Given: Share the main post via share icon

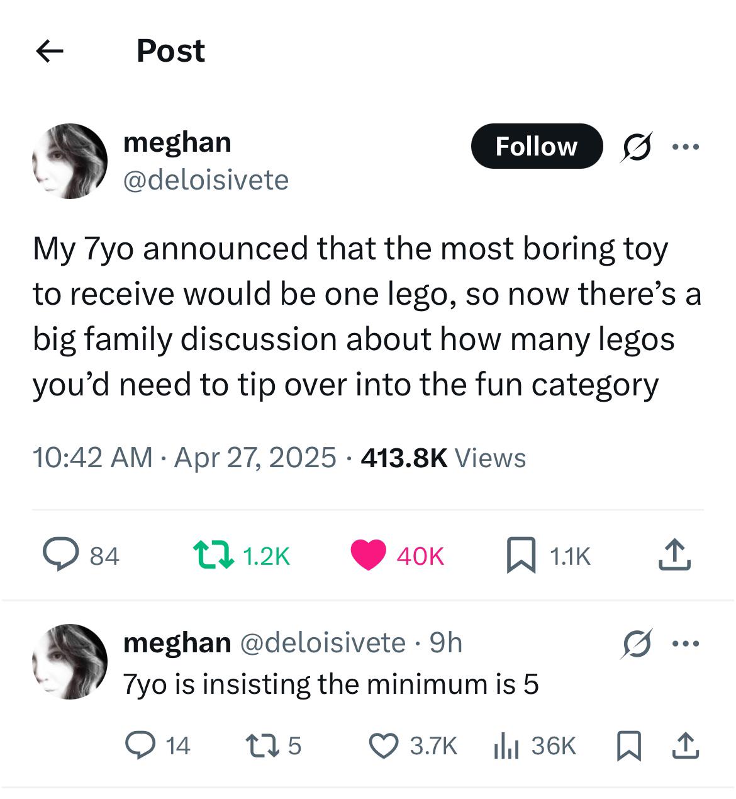Looking at the screenshot, I should pyautogui.click(x=674, y=555).
